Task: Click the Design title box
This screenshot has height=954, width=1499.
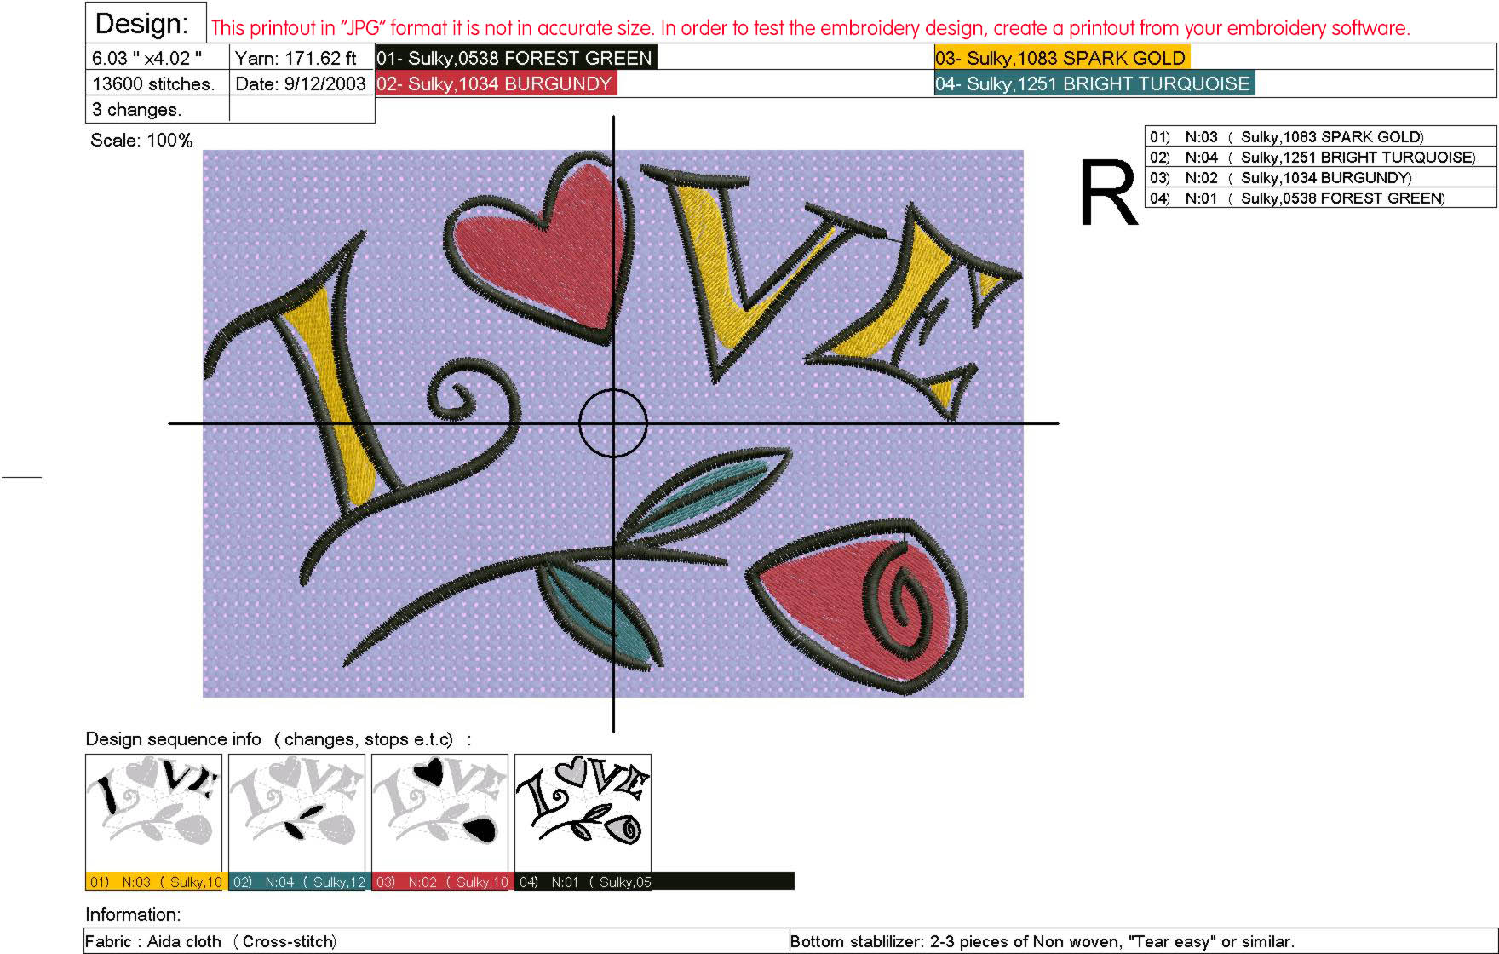Action: [145, 23]
